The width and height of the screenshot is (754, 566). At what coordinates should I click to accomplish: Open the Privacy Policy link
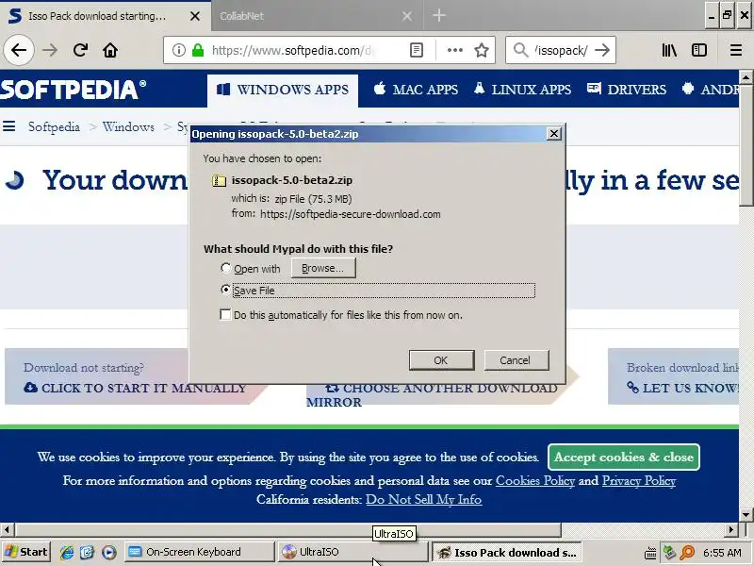(639, 481)
